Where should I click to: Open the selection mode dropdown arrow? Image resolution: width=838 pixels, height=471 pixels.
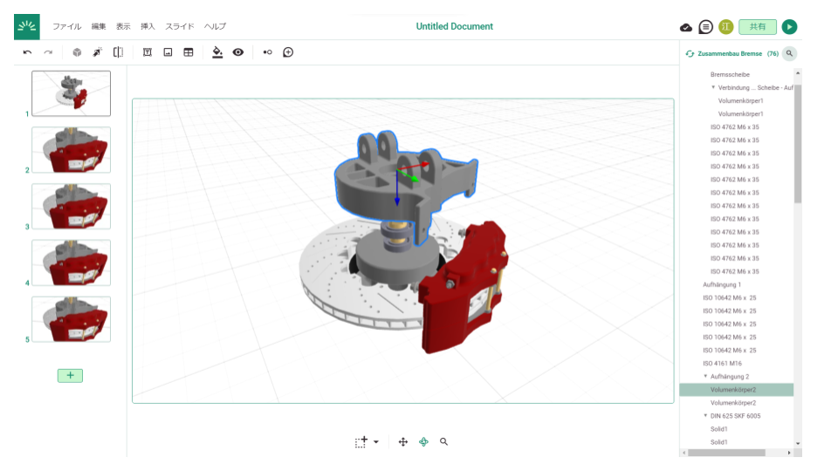point(376,442)
